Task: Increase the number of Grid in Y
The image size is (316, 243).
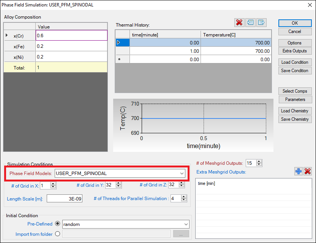Action: click(119, 183)
